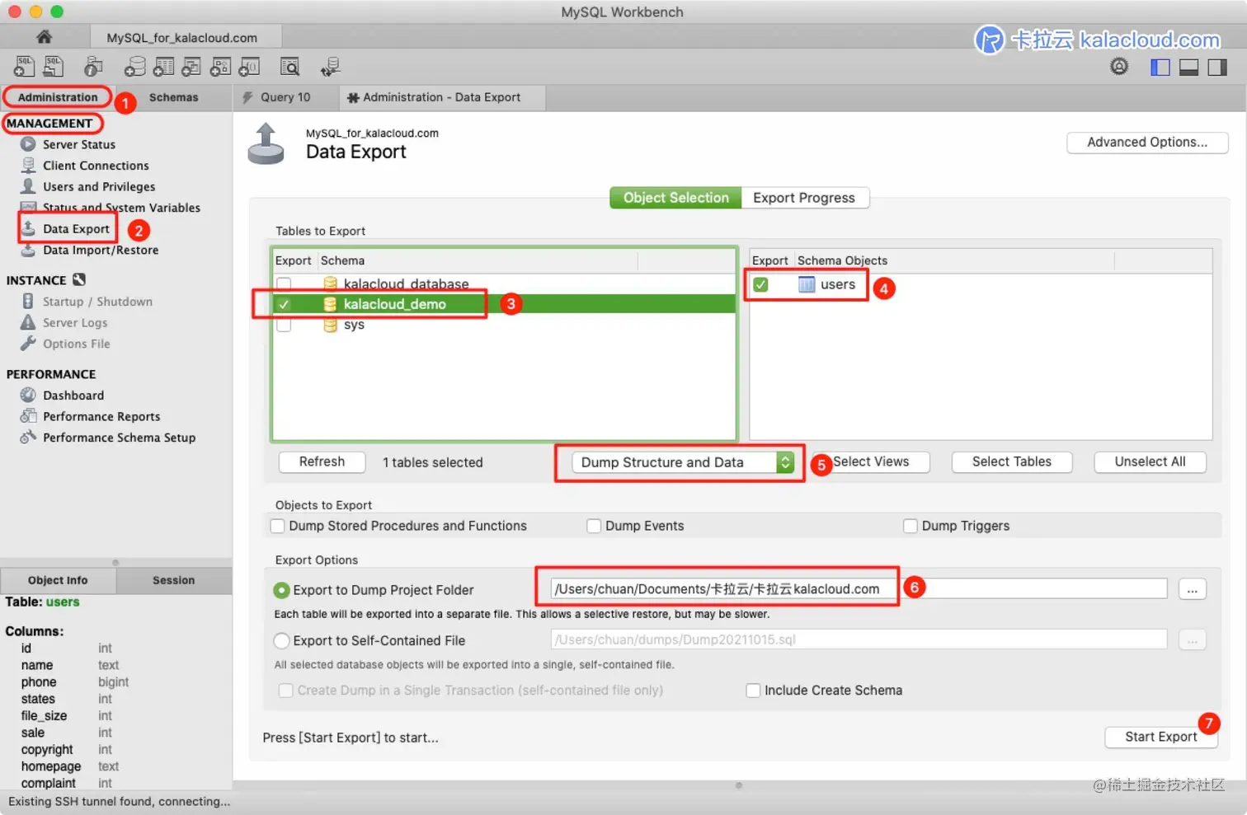1247x815 pixels.
Task: Enable the Include Create Schema checkbox
Action: (x=753, y=691)
